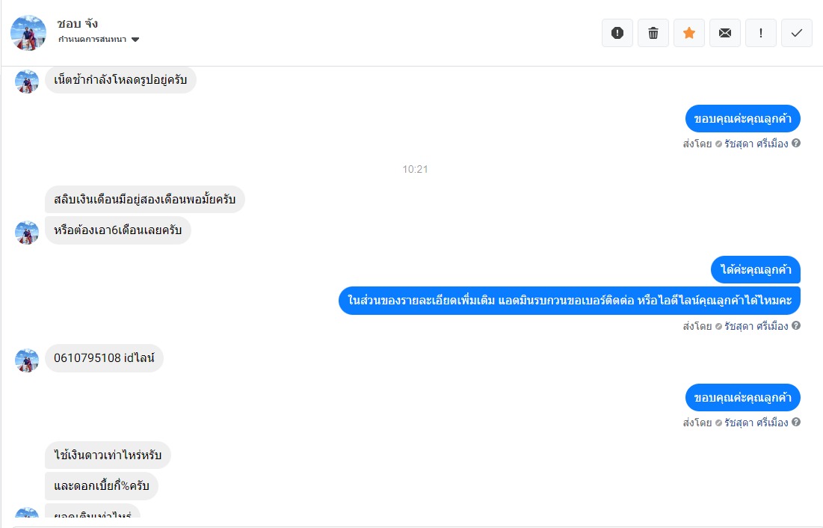Mark conversation done with checkmark icon
This screenshot has width=823, height=528.
click(x=797, y=33)
